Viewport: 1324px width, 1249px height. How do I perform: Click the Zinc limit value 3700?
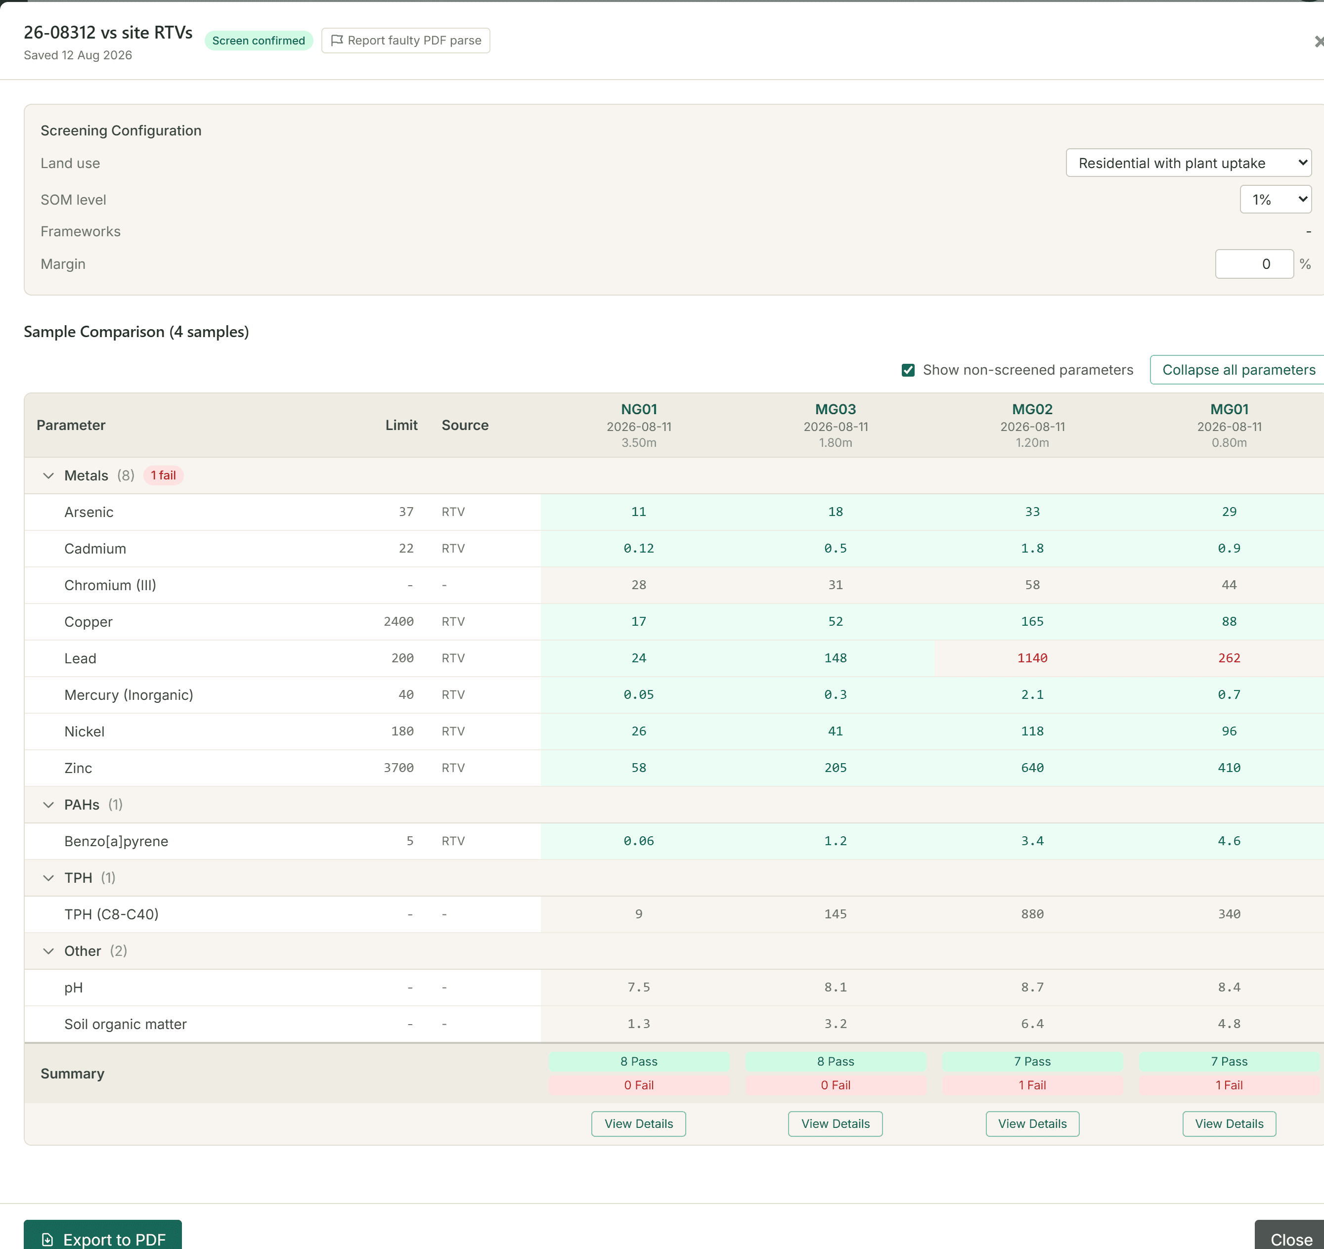(x=398, y=768)
